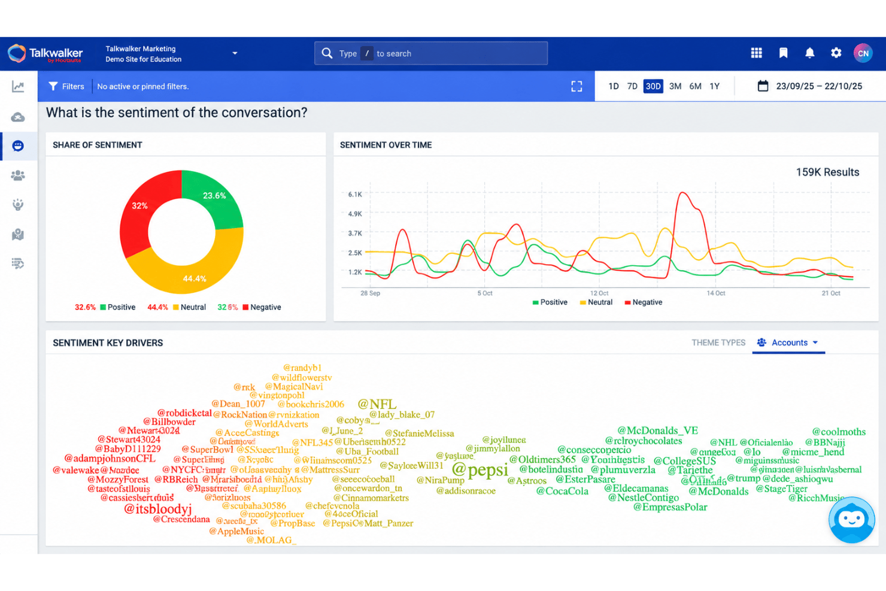The height and width of the screenshot is (591, 886).
Task: Open the demographics people sidebar icon
Action: (18, 175)
